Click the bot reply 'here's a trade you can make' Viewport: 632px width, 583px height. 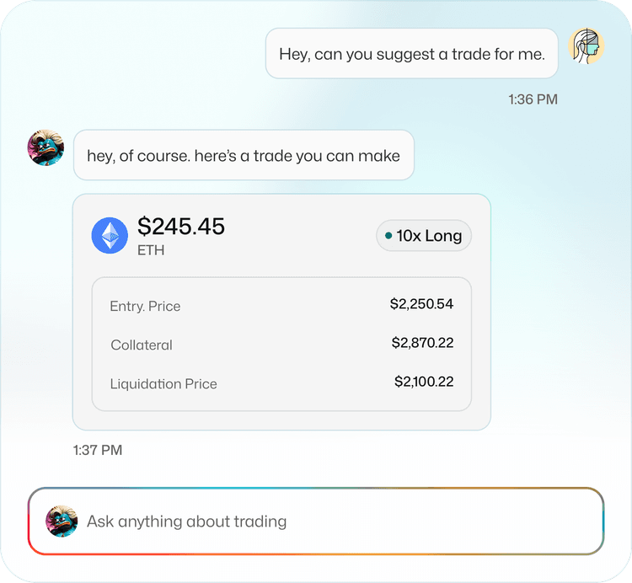[x=244, y=155]
